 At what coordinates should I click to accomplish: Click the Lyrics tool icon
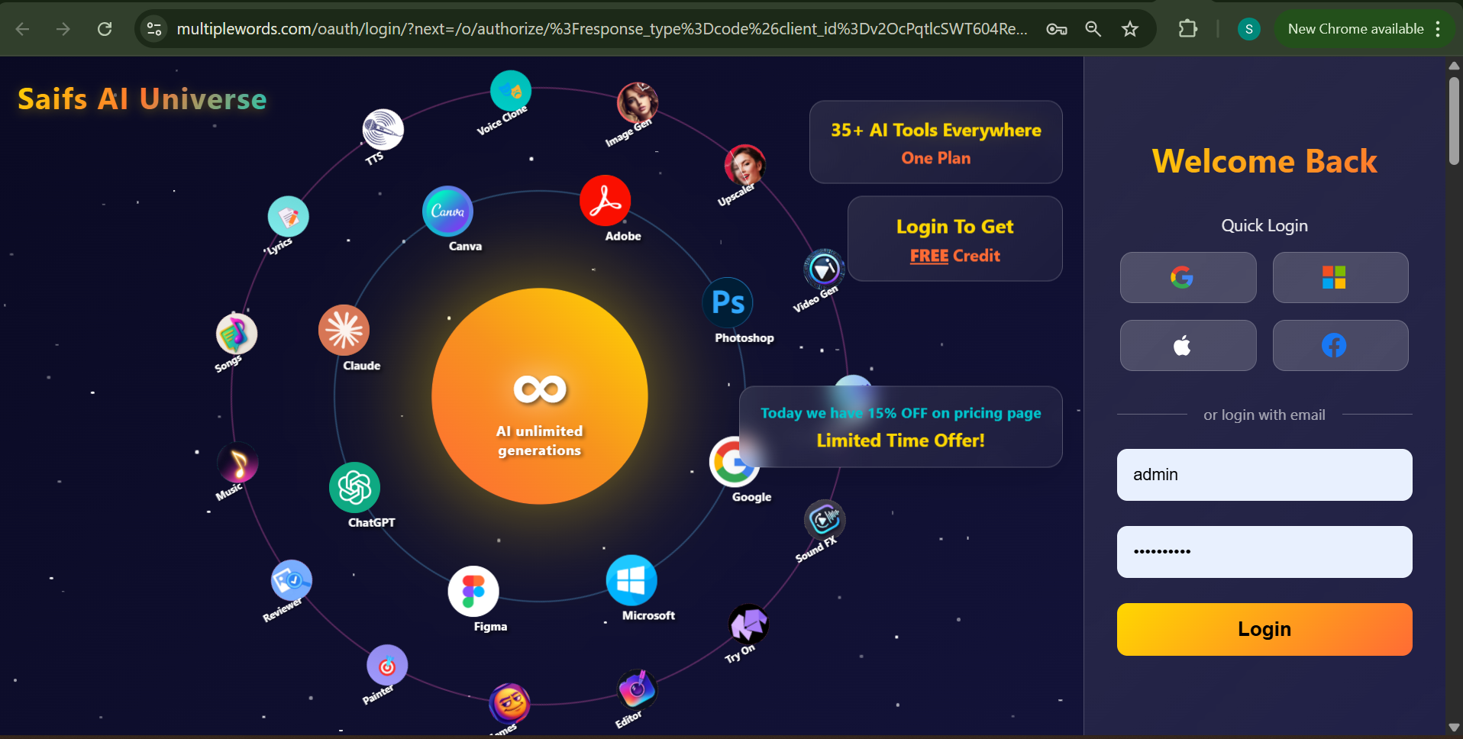[288, 217]
